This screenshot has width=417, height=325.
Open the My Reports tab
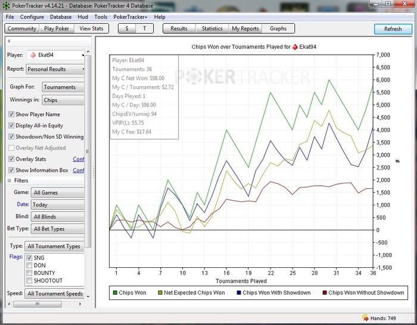pyautogui.click(x=245, y=29)
